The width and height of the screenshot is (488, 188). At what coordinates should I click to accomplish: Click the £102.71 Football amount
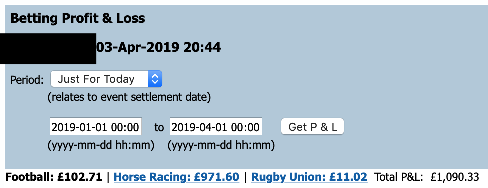(x=80, y=177)
